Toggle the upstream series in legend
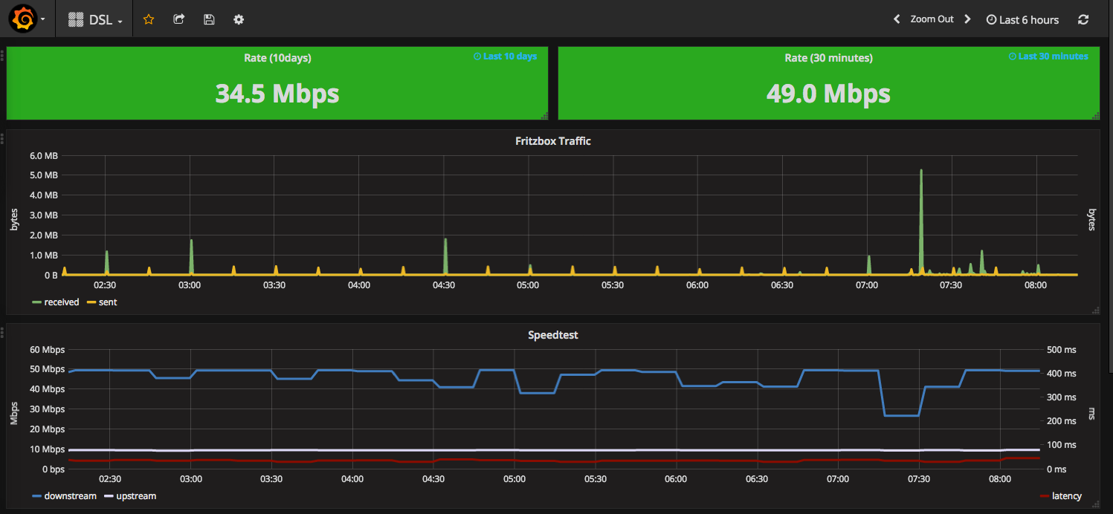 136,495
